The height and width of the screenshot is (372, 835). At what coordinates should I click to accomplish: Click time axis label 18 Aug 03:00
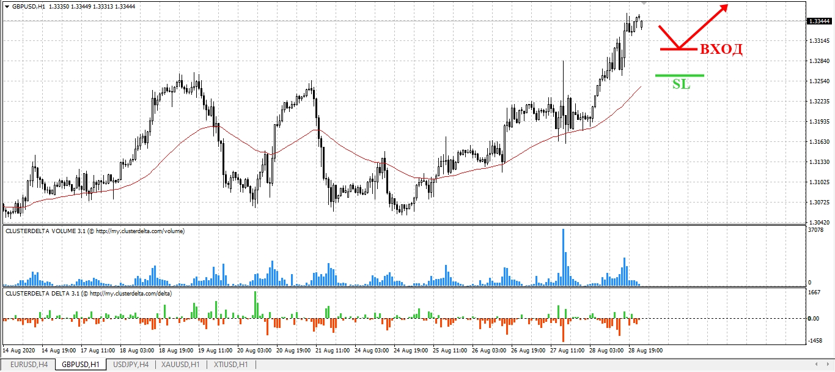click(x=138, y=351)
